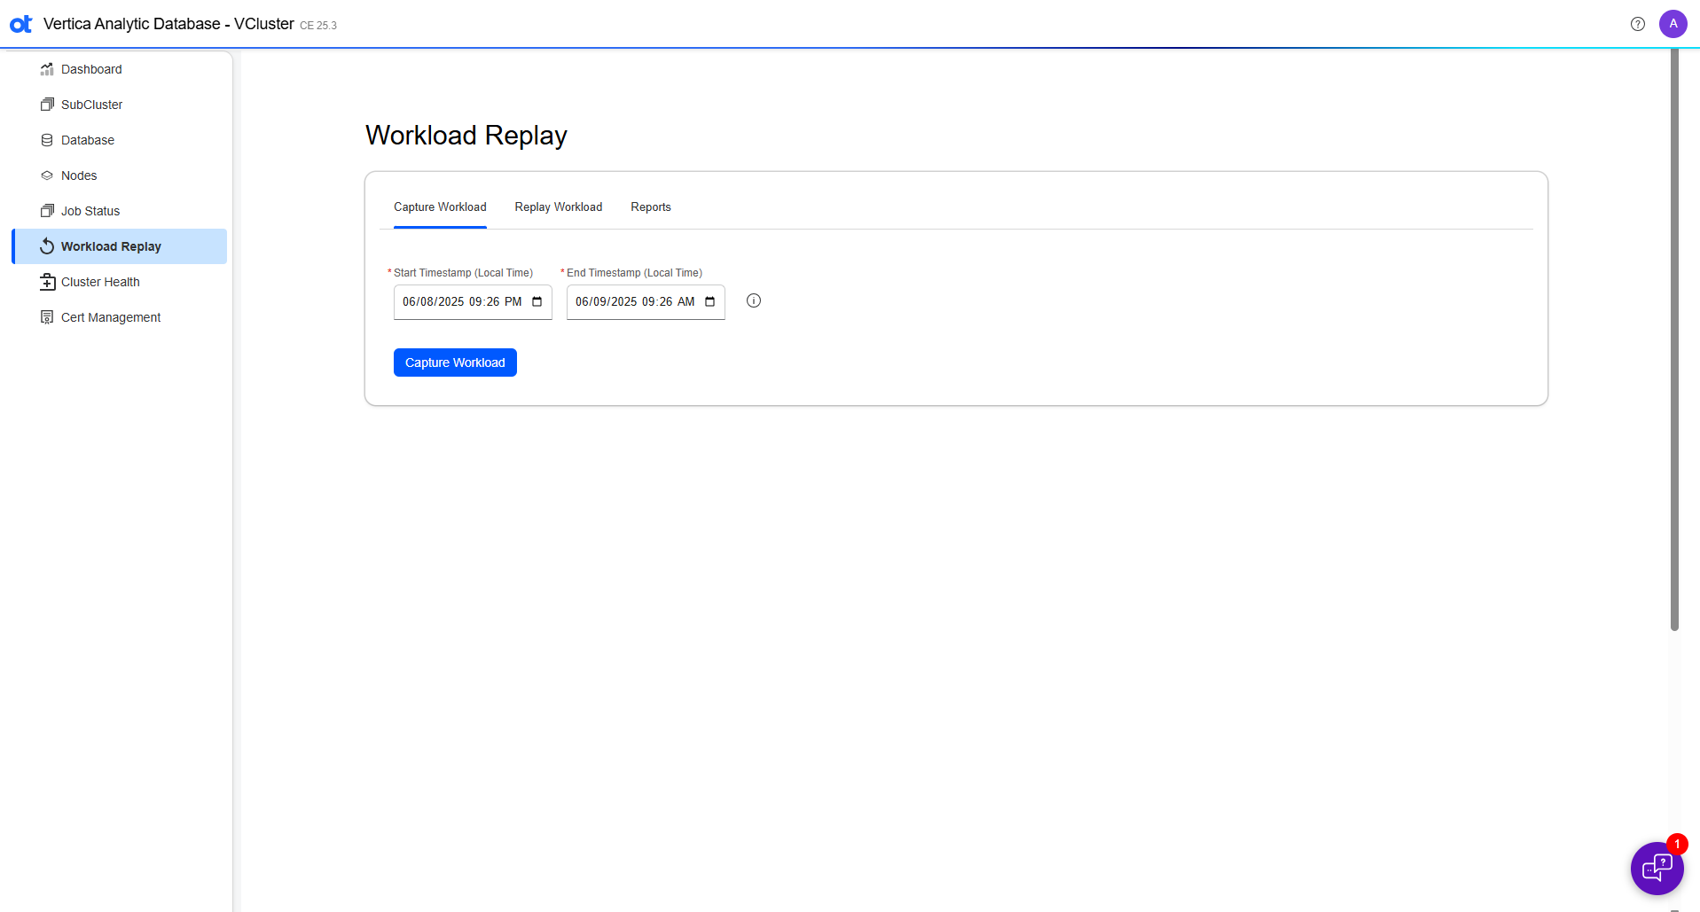Click the timestamp info icon
1700x912 pixels.
click(753, 300)
